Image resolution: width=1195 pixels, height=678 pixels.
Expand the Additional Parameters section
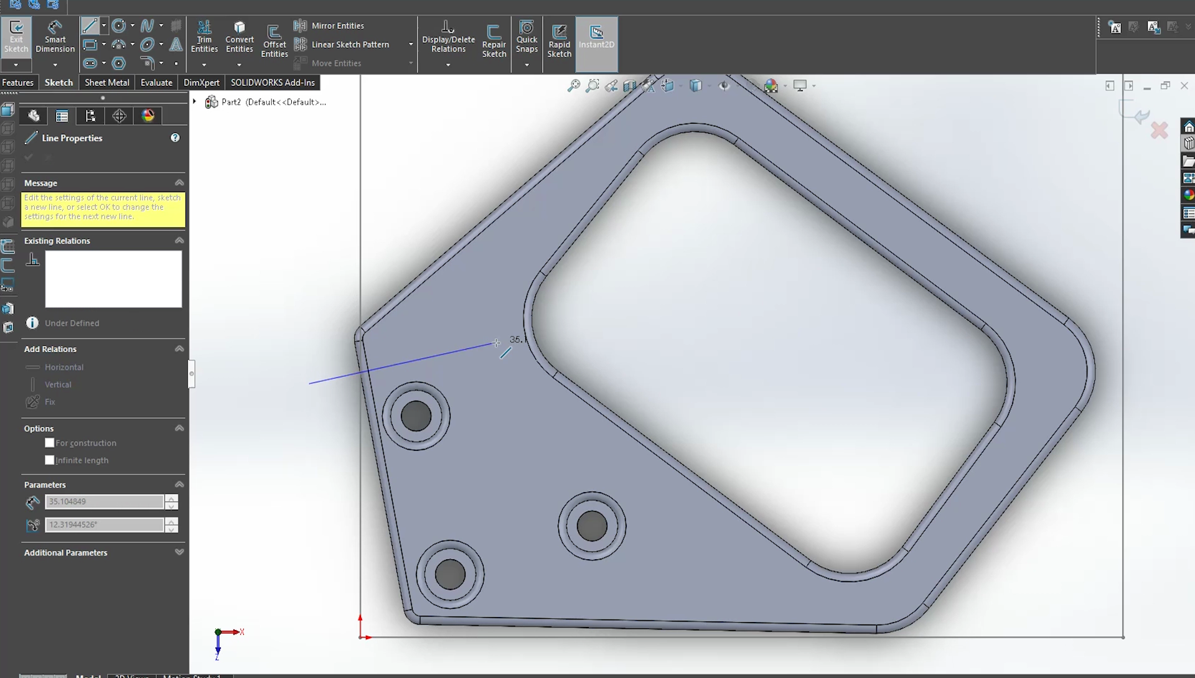(179, 552)
